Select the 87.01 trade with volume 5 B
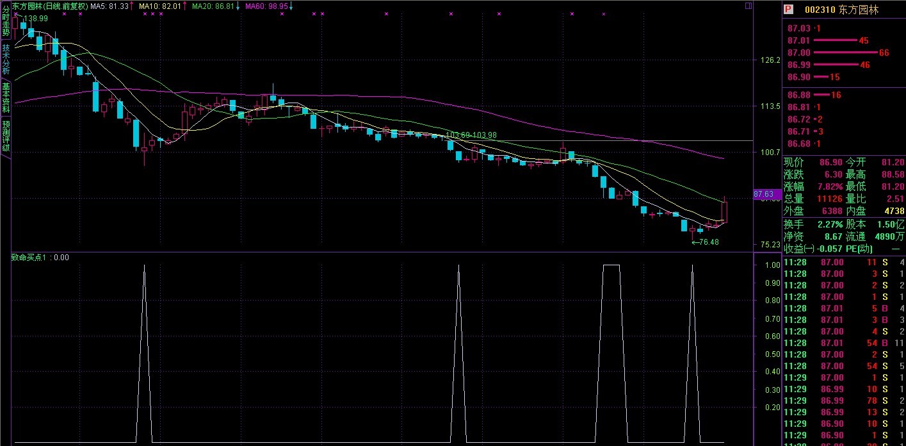The image size is (906, 446). coord(844,308)
